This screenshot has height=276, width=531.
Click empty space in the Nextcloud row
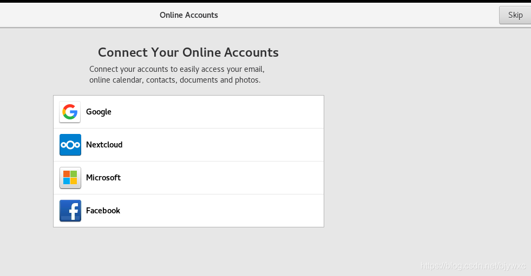227,145
